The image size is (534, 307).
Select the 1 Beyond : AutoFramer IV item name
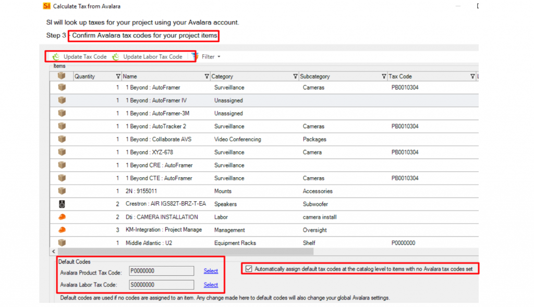(x=156, y=101)
